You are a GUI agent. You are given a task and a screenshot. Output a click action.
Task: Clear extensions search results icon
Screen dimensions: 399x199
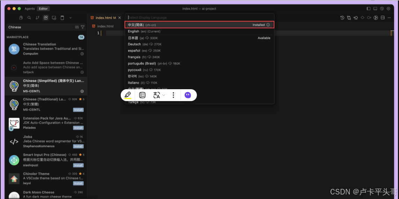(77, 27)
